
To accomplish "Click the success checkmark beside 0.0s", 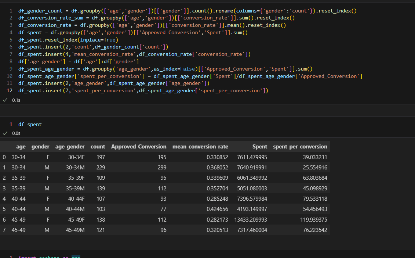I will pyautogui.click(x=5, y=133).
